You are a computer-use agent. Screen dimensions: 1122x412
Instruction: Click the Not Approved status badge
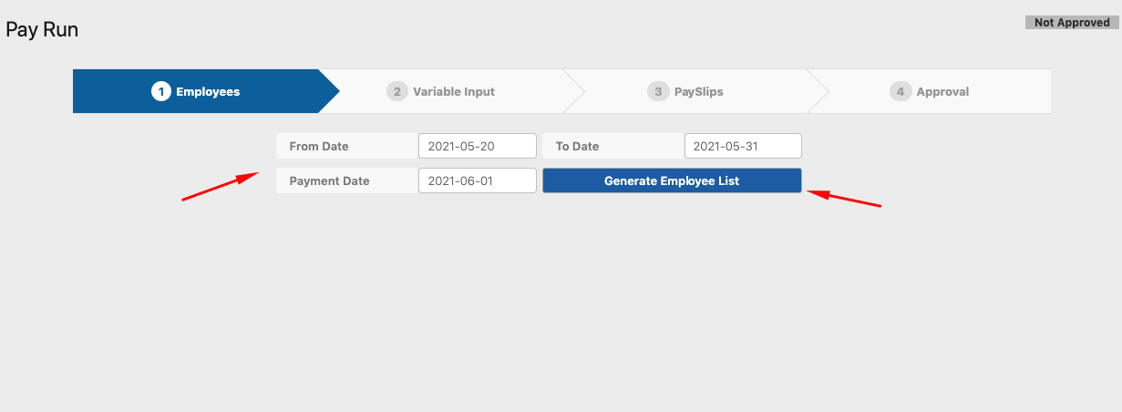point(1072,23)
